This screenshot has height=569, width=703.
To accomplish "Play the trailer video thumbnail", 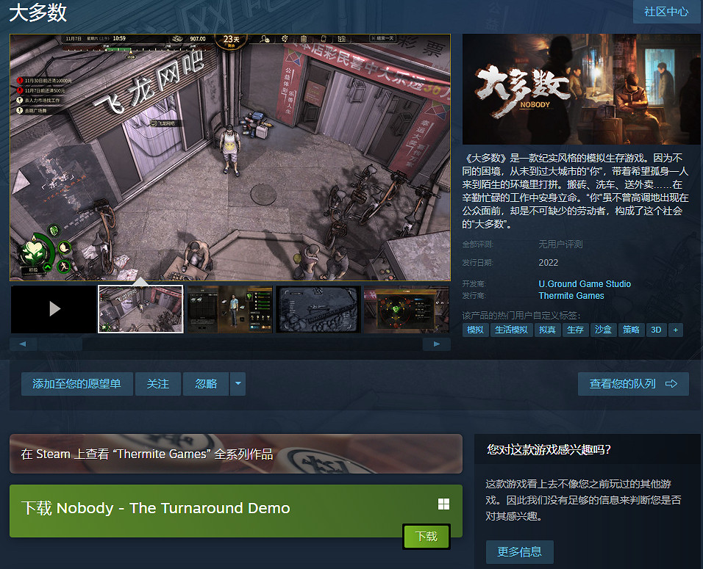I will (x=54, y=309).
